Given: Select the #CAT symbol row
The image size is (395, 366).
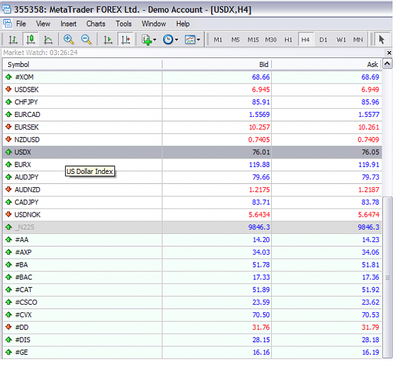Looking at the screenshot, I should 192,290.
